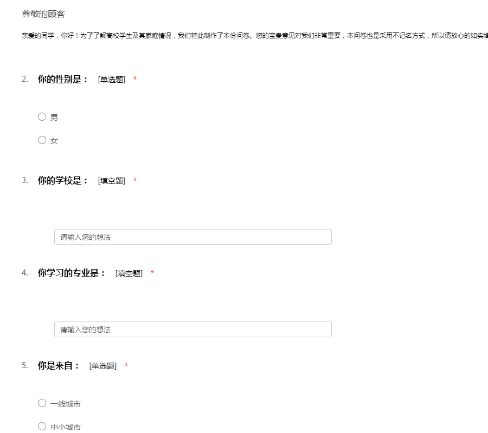
Task: Click question number 2 label
Action: [24, 80]
